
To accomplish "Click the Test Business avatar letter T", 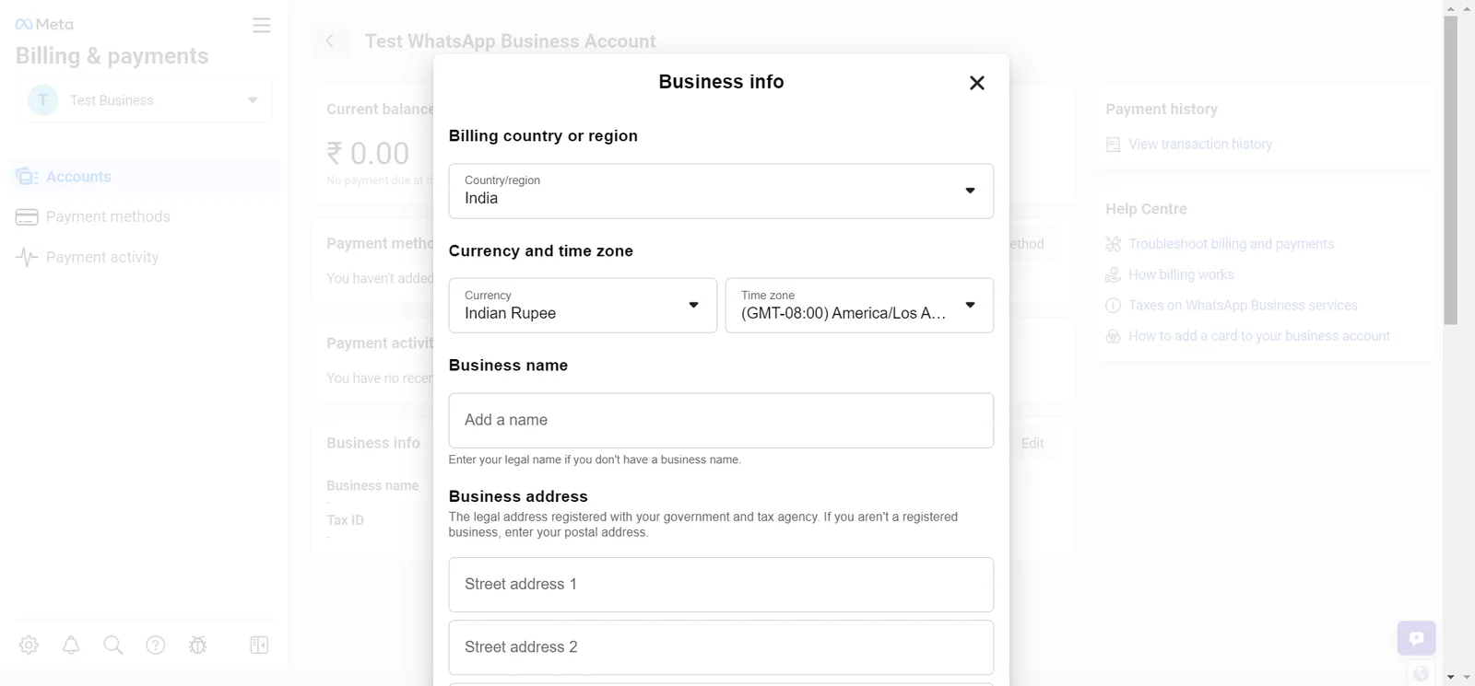I will [42, 100].
